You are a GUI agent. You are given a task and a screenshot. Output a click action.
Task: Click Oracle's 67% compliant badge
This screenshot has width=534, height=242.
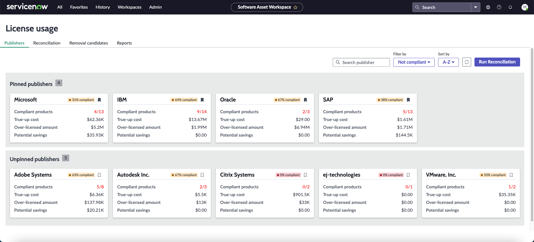point(287,100)
